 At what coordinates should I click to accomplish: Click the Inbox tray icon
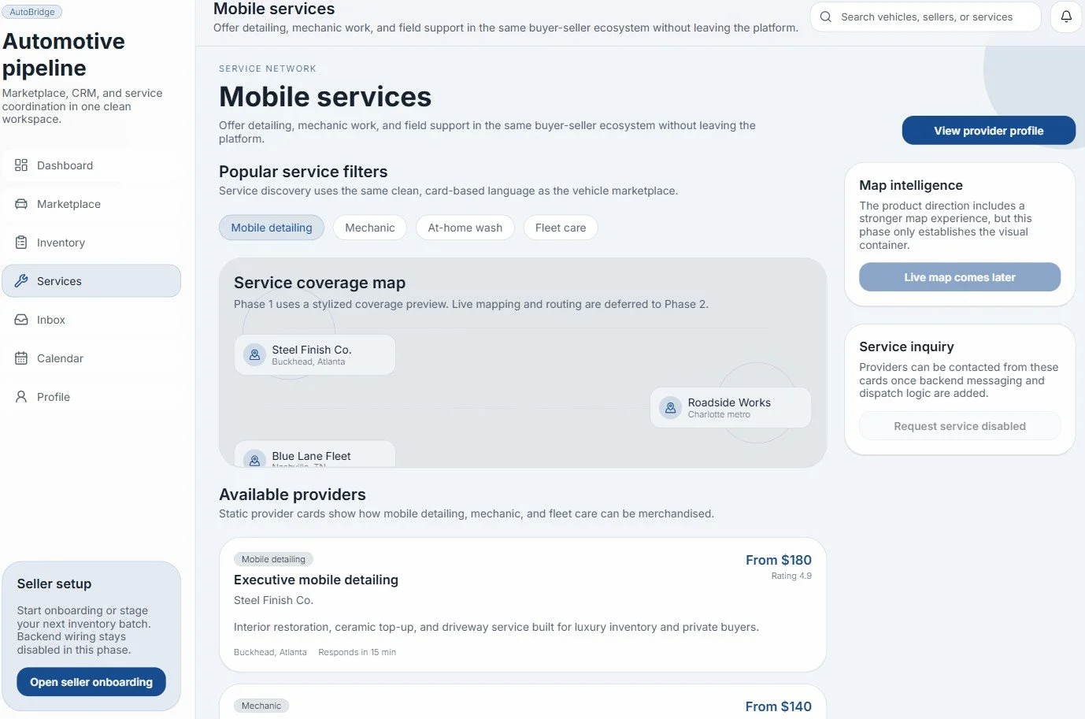pyautogui.click(x=21, y=320)
